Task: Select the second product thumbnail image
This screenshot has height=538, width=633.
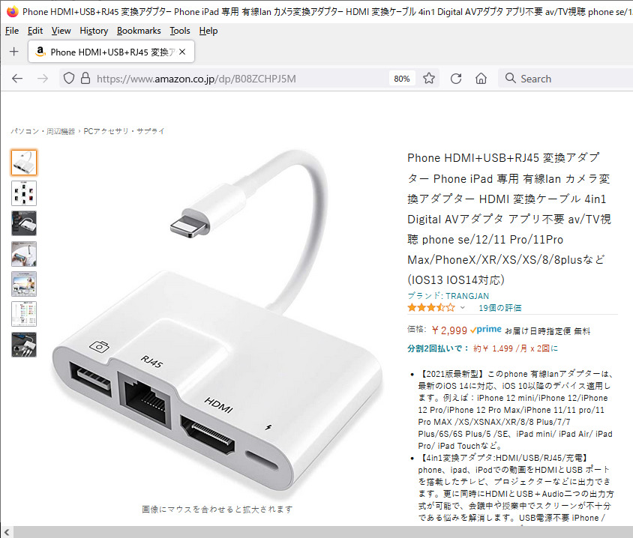Action: [24, 193]
